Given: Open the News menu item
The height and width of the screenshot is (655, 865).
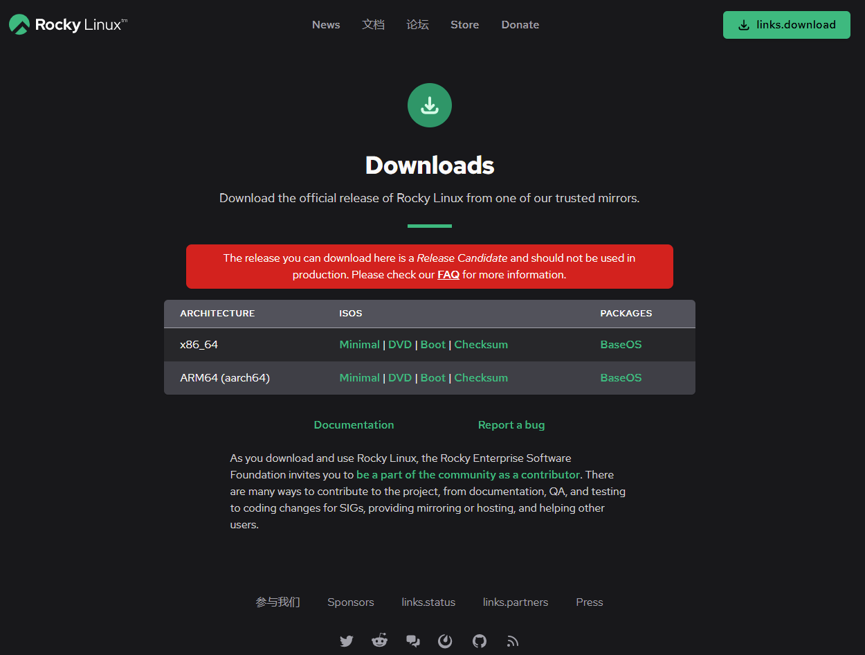Looking at the screenshot, I should [326, 25].
